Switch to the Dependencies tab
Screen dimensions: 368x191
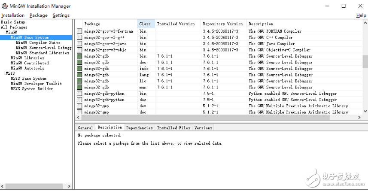pyautogui.click(x=139, y=127)
